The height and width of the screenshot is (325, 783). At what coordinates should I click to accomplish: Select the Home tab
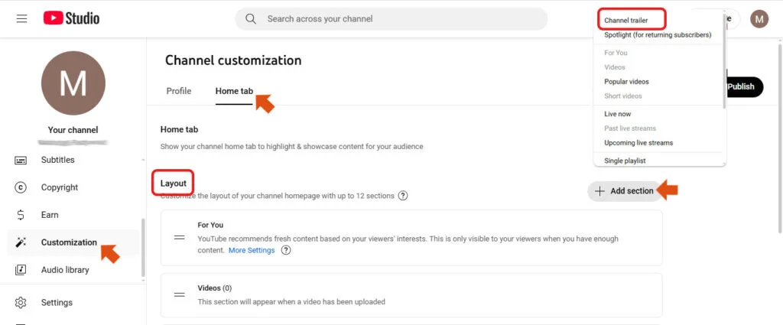click(x=234, y=91)
